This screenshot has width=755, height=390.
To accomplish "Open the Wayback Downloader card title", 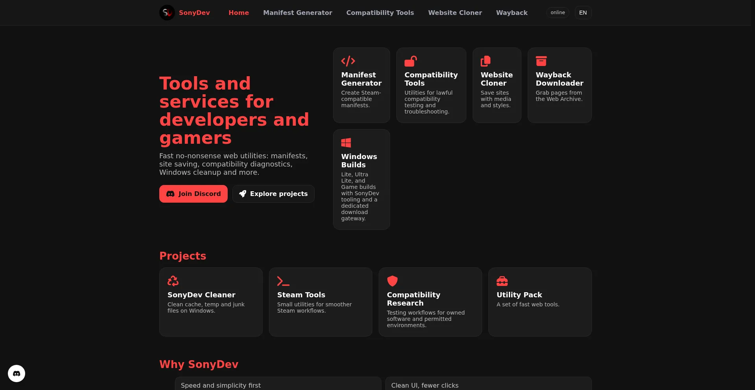I will [x=560, y=79].
